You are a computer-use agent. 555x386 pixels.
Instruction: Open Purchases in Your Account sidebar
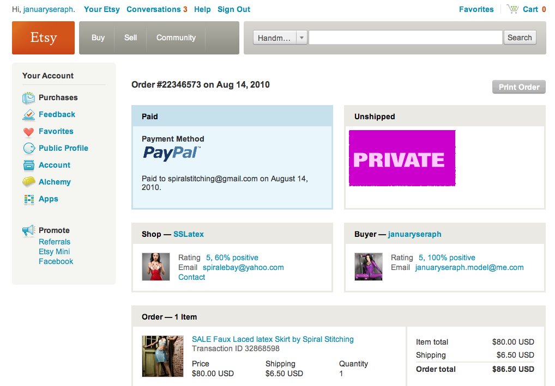pyautogui.click(x=58, y=97)
